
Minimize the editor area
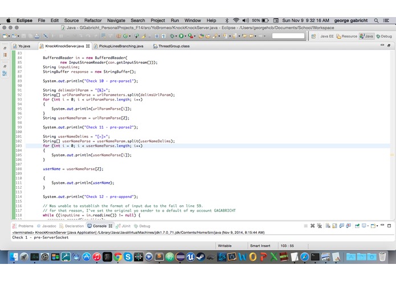click(382, 45)
